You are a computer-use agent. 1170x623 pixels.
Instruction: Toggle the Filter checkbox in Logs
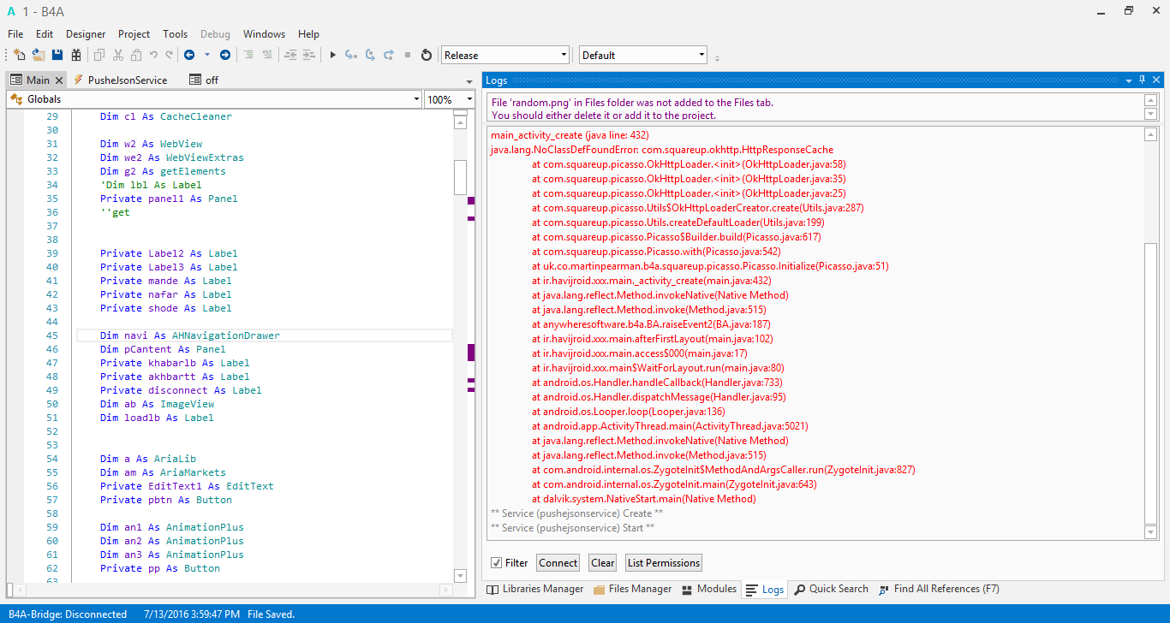496,563
